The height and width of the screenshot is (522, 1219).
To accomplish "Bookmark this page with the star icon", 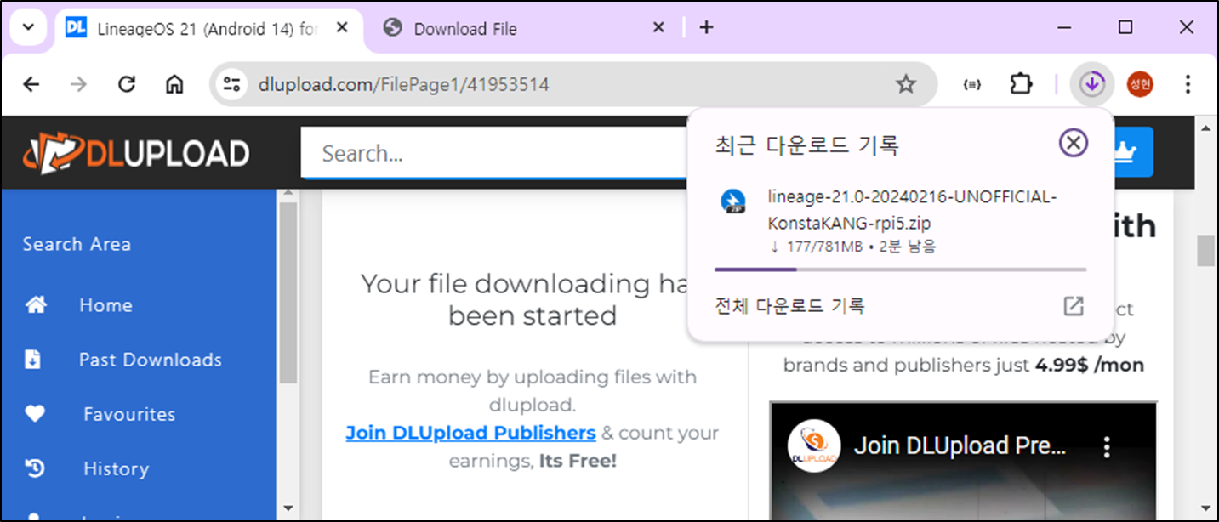I will (906, 84).
